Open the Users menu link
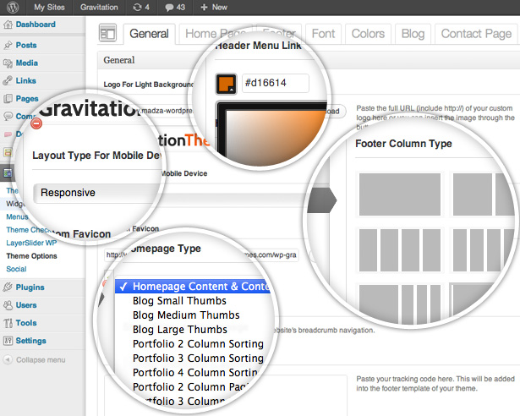Image resolution: width=520 pixels, height=416 pixels. tap(26, 305)
